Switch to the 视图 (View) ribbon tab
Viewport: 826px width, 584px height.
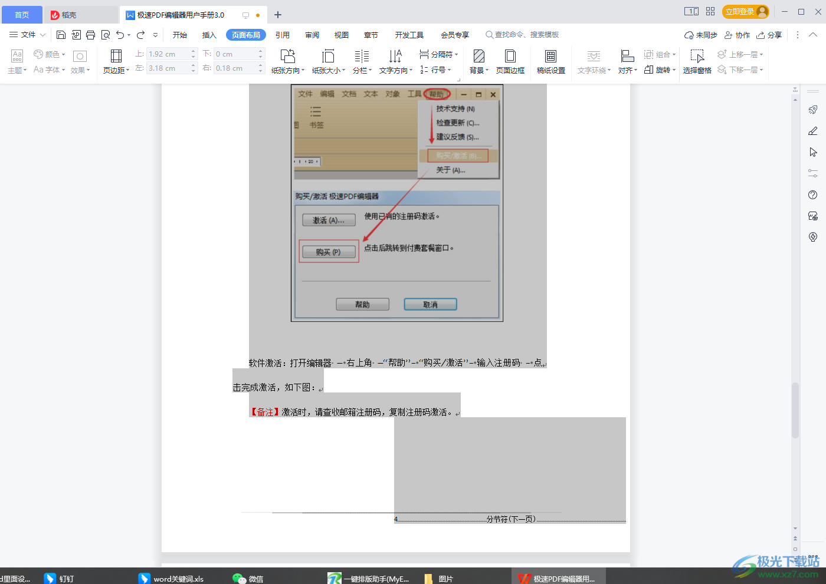[342, 35]
